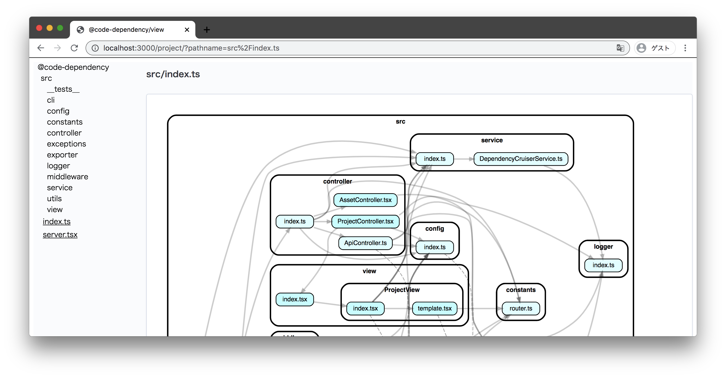Open the server.tsx file link
Image resolution: width=726 pixels, height=378 pixels.
pyautogui.click(x=60, y=235)
